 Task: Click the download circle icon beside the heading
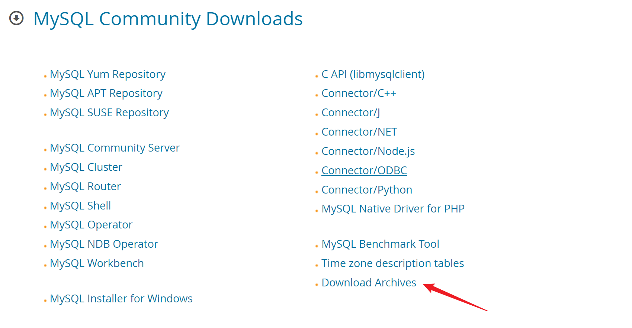tap(16, 18)
